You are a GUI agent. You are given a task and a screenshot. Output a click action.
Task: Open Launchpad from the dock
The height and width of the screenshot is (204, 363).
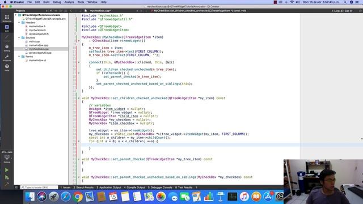pos(54,197)
